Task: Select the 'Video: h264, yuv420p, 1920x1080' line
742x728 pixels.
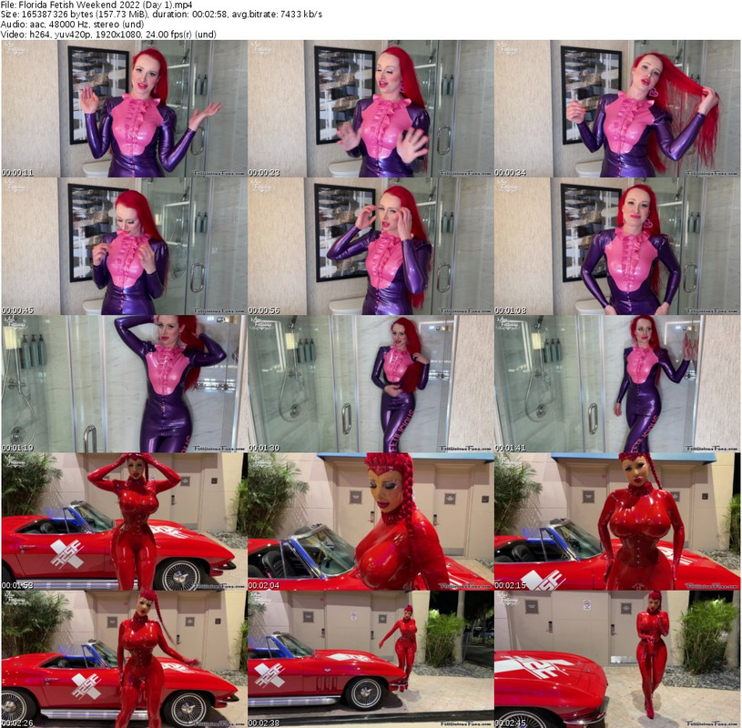Action: tap(108, 35)
